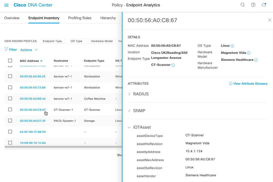Click the assetHwRevision value Magnetom Vida
This screenshot has width=273, height=182.
coord(197,143)
